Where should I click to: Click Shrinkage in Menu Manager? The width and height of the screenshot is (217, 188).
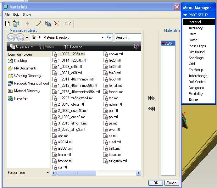point(196,58)
